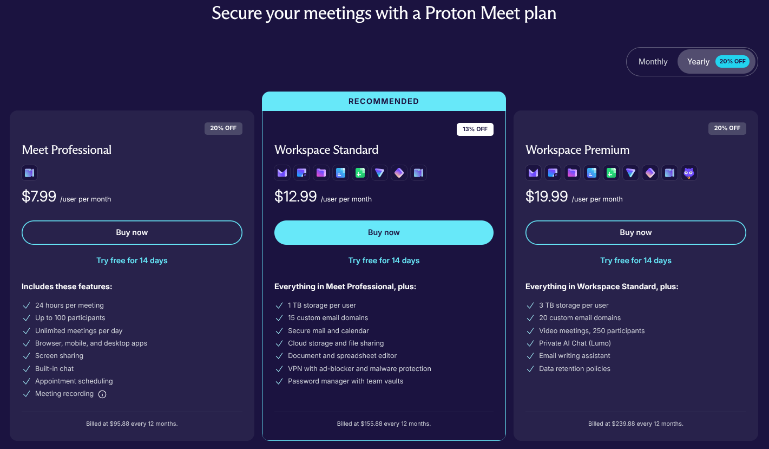Select the Proton Docs icon under Workspace Standard
The image size is (769, 449).
click(340, 173)
